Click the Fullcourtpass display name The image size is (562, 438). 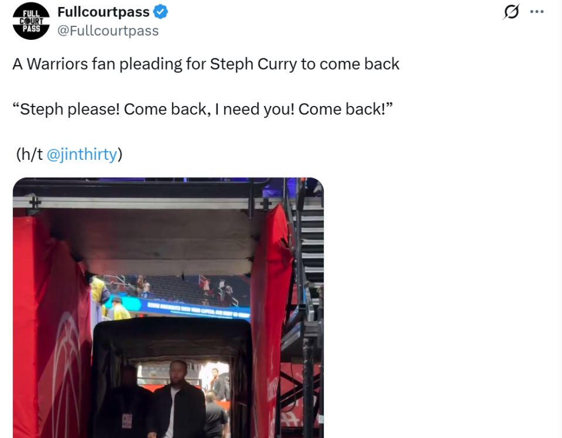(x=104, y=12)
